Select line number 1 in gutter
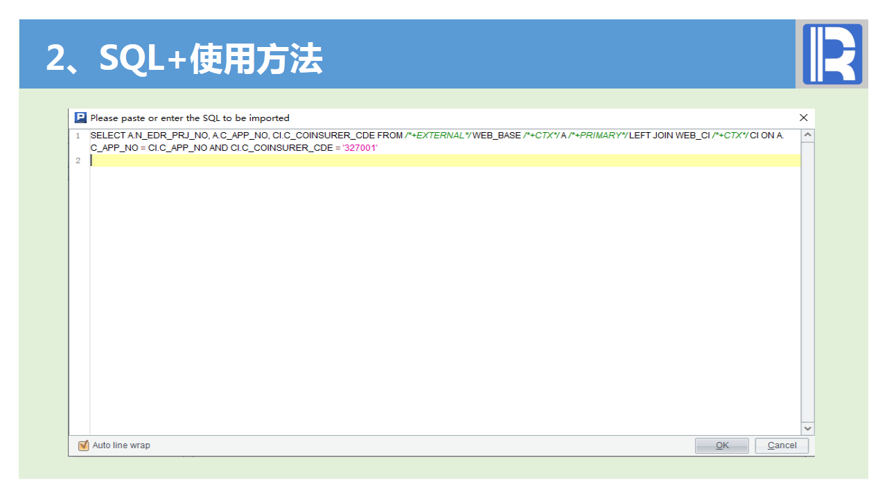The width and height of the screenshot is (887, 498). (x=78, y=136)
